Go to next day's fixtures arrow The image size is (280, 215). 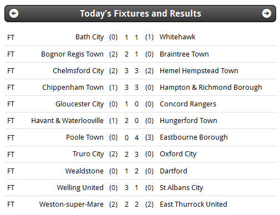click(266, 13)
